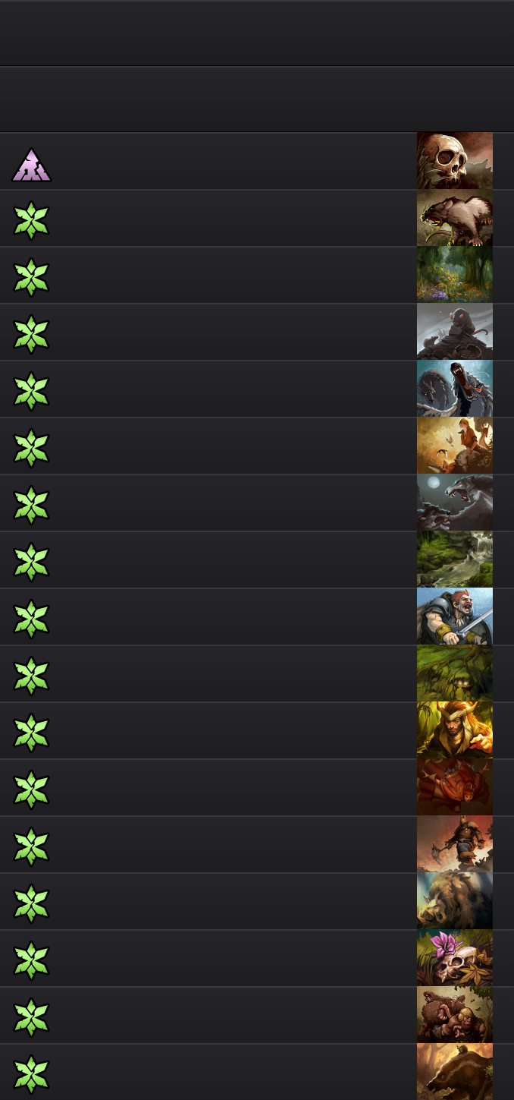Open the fanged brown rat card thumbnail
The height and width of the screenshot is (1100, 514).
pyautogui.click(x=455, y=218)
